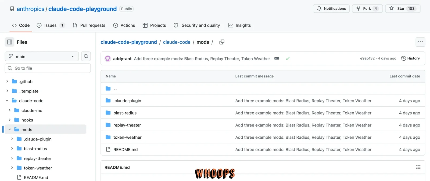The width and height of the screenshot is (430, 181).
Task: Open the Insights tab
Action: [x=239, y=25]
